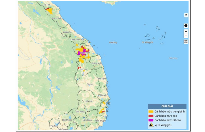The image size is (205, 132).
Task: Click the Đắk Lắk province label
Action: point(89,101)
